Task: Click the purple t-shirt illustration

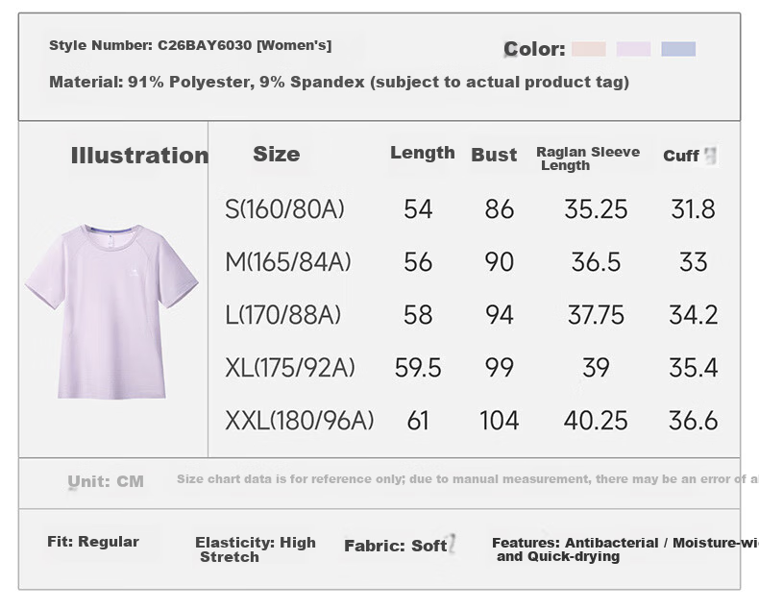Action: (111, 311)
